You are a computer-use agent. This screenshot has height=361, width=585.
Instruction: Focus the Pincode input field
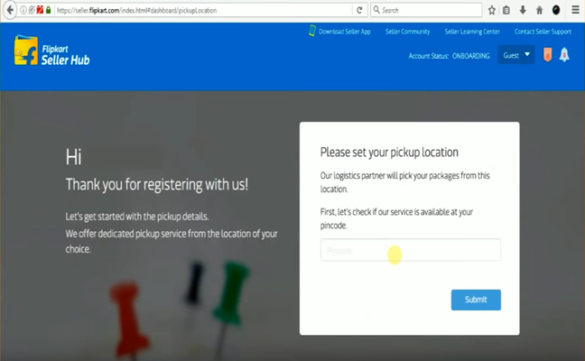tap(411, 250)
